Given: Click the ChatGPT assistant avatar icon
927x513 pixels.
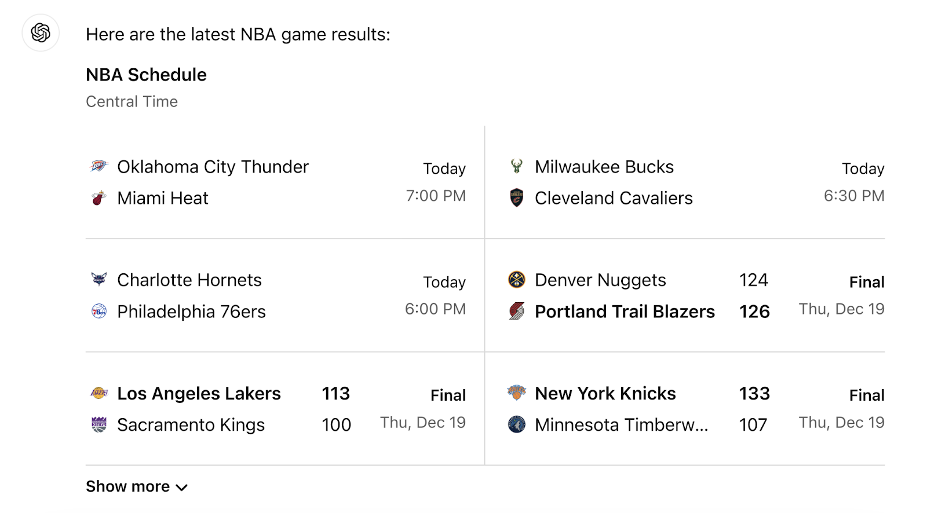Looking at the screenshot, I should pyautogui.click(x=39, y=33).
